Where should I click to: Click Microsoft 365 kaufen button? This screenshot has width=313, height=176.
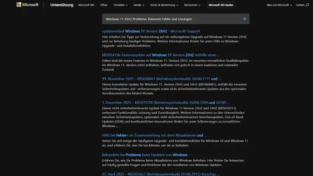click(x=221, y=5)
